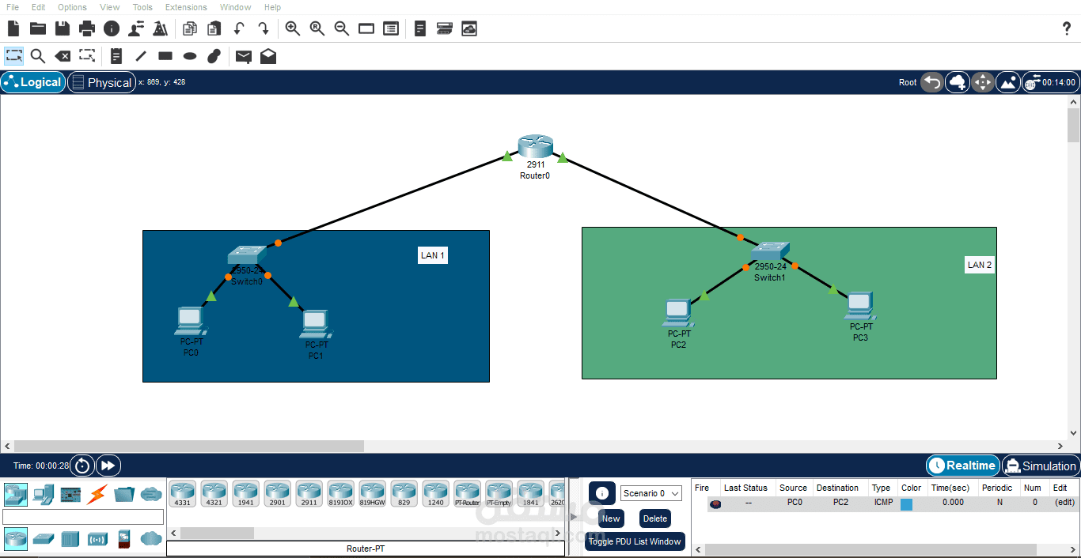
Task: Open the Help menu
Action: click(272, 7)
